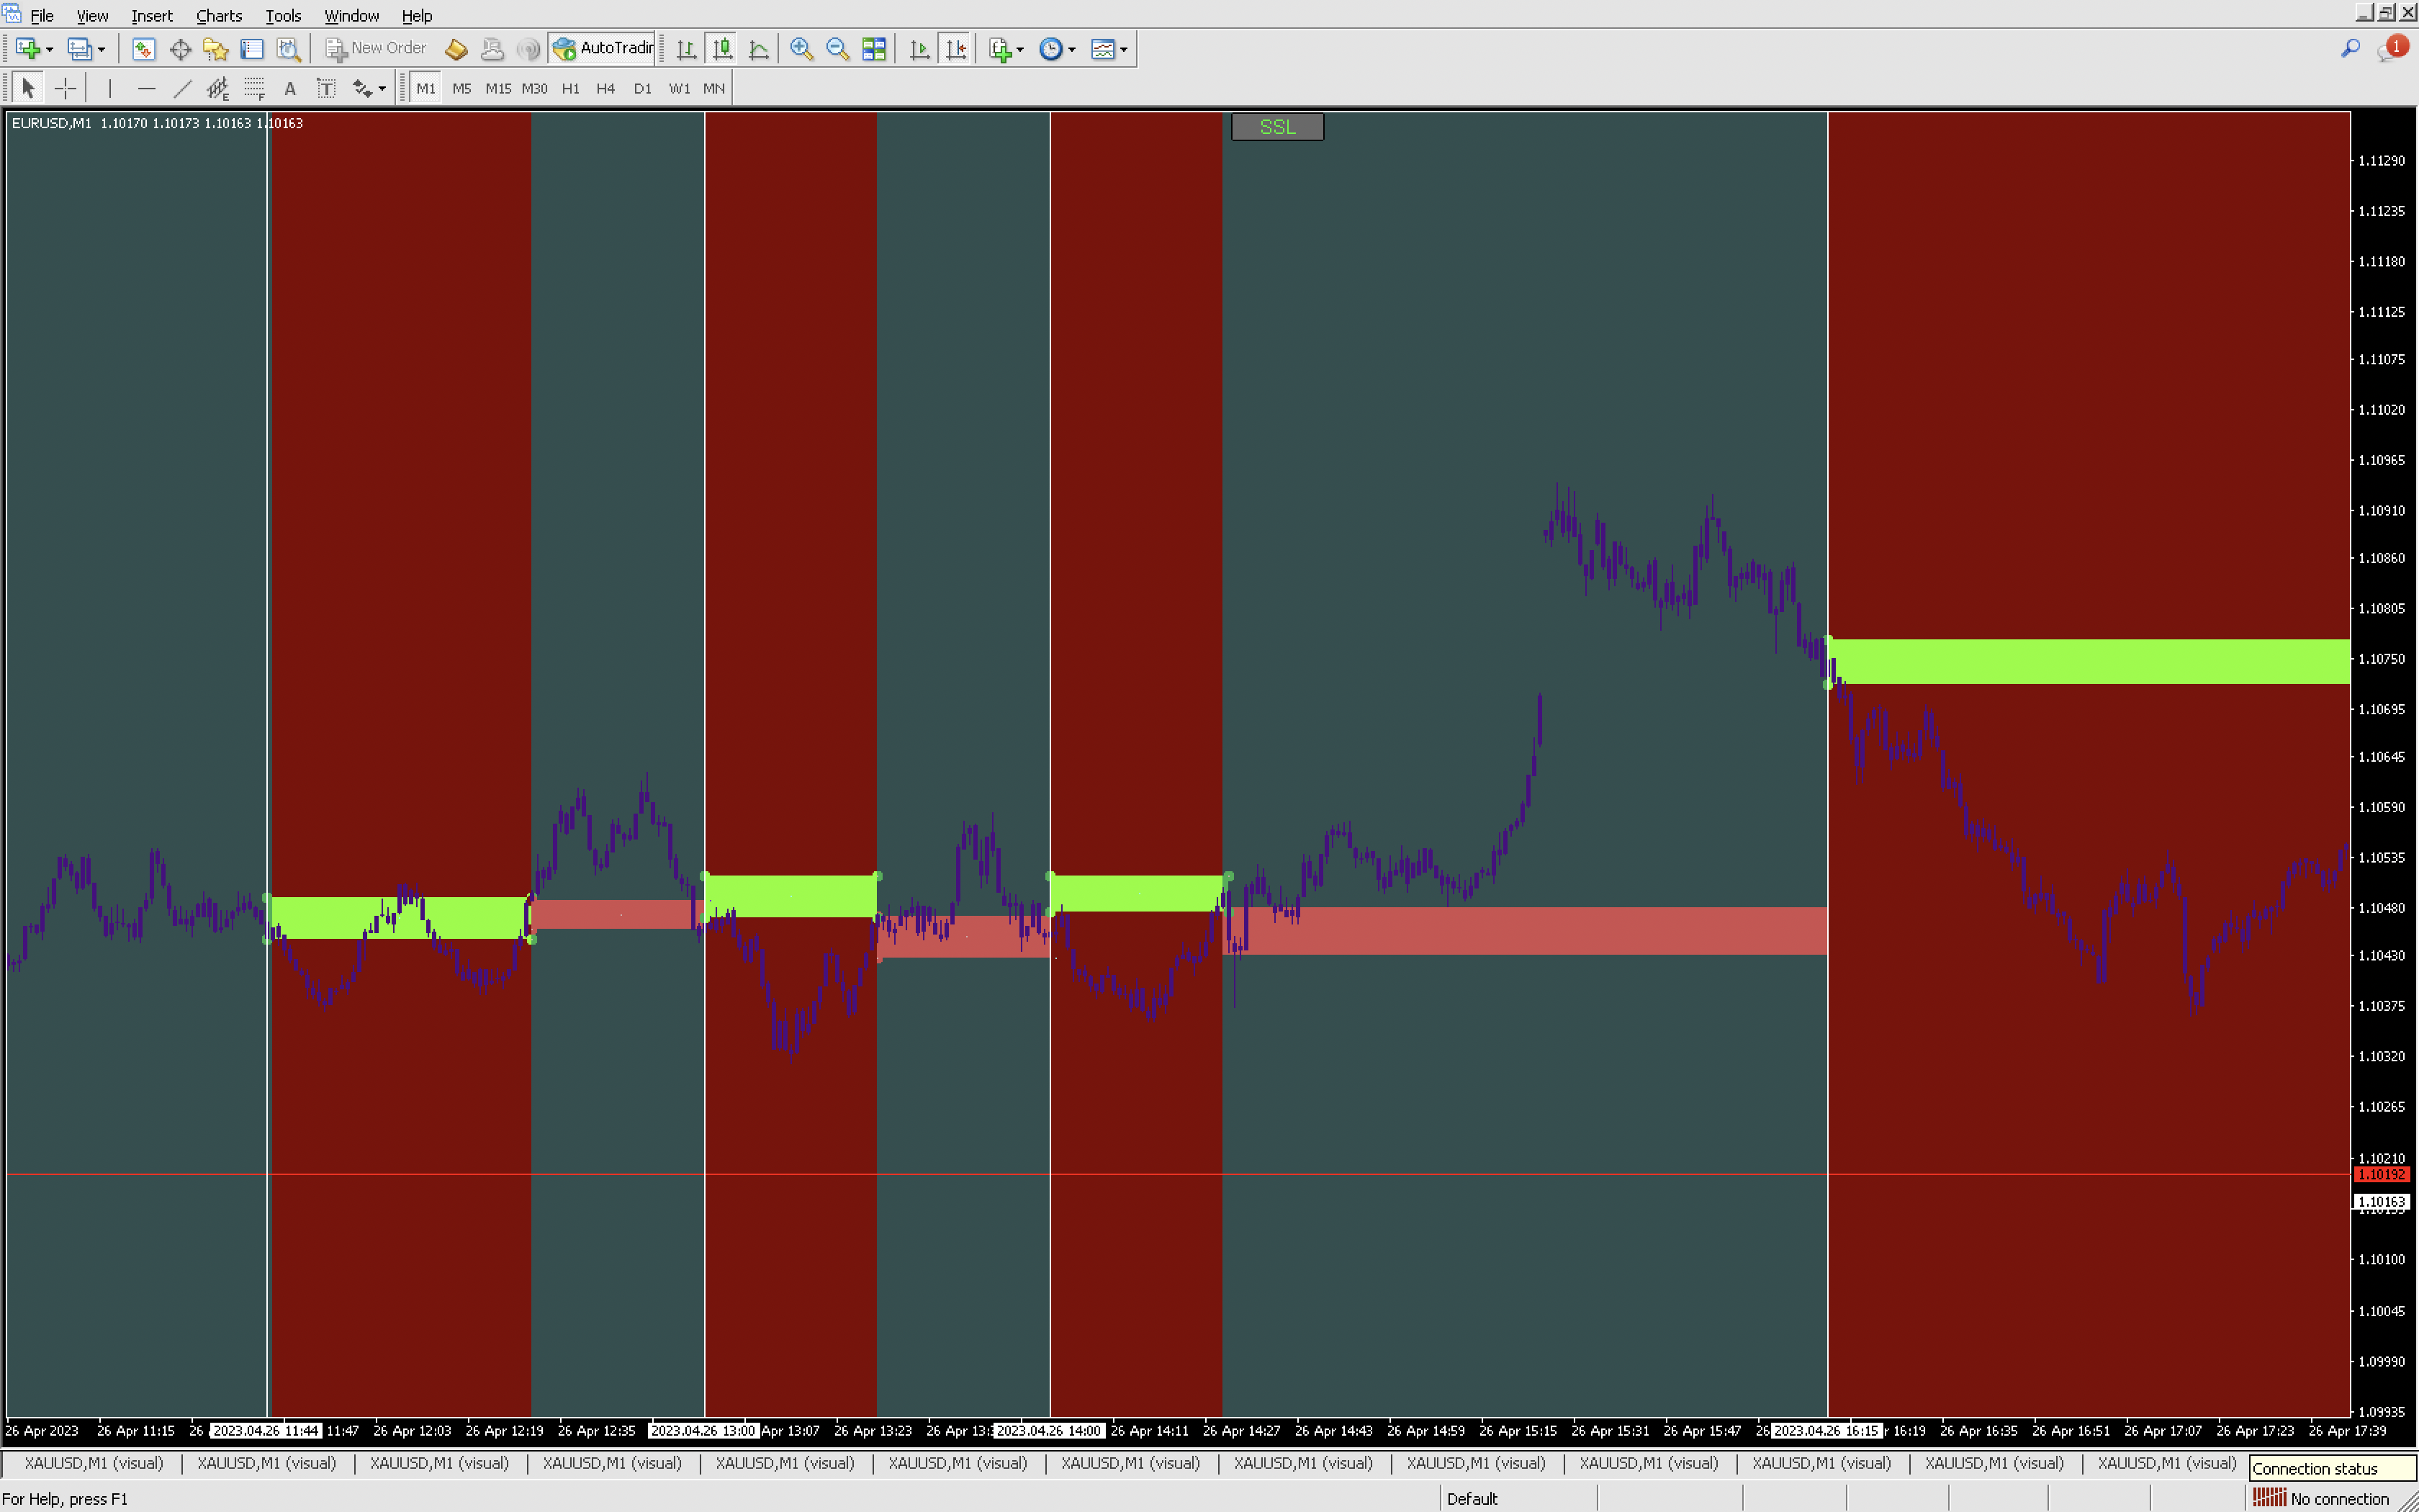Open the search magnifier icon

coord(2350,48)
